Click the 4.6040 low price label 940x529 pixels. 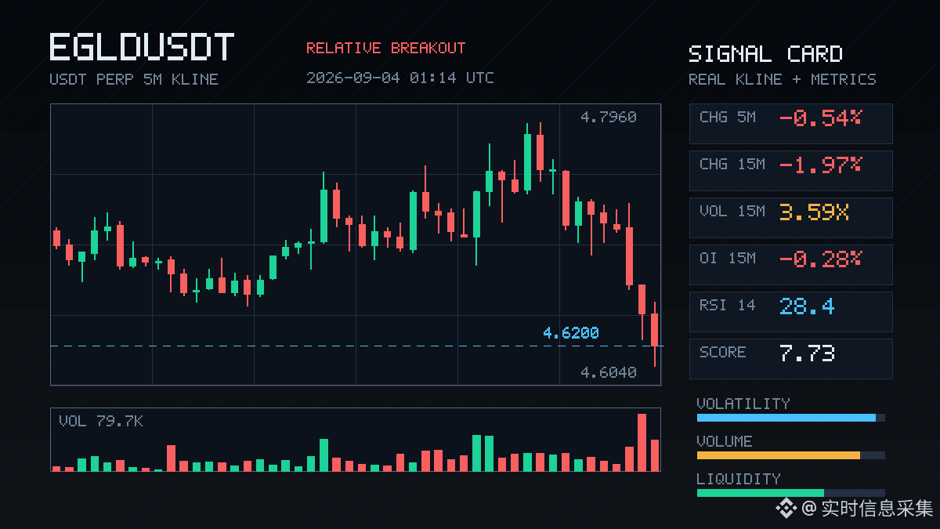click(x=609, y=372)
